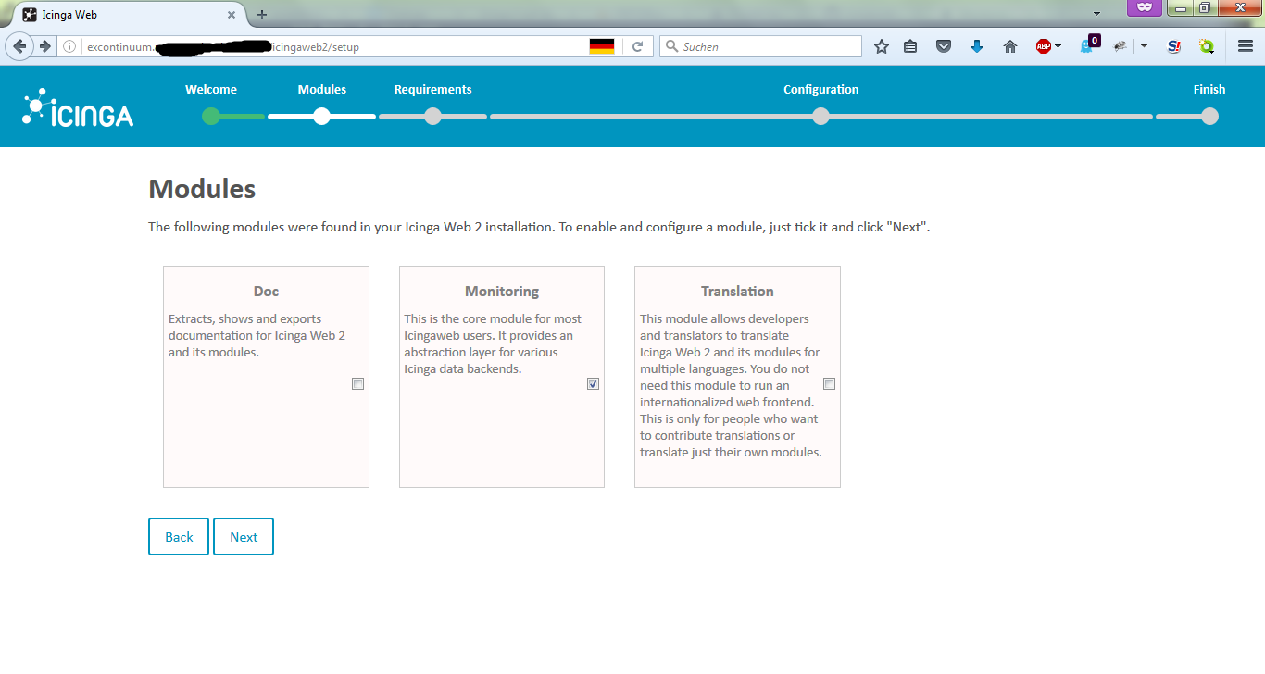Viewport: 1265px width, 674px height.
Task: Click the Configuration progress dot
Action: coord(820,116)
